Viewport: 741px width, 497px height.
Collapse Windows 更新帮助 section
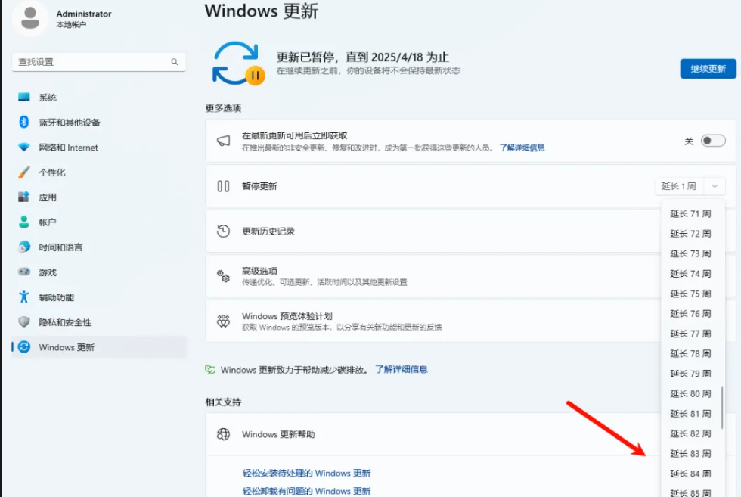pos(433,434)
